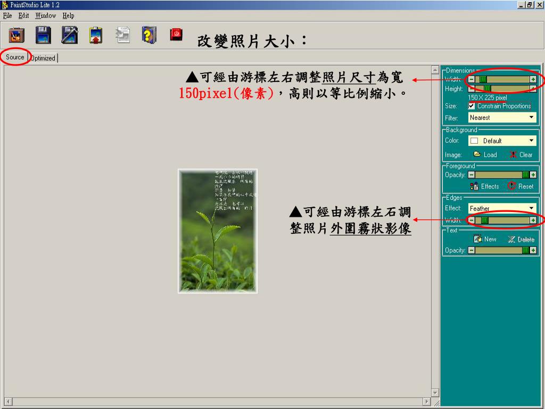Increase Text Opacity with plus button
The height and width of the screenshot is (409, 545).
533,250
